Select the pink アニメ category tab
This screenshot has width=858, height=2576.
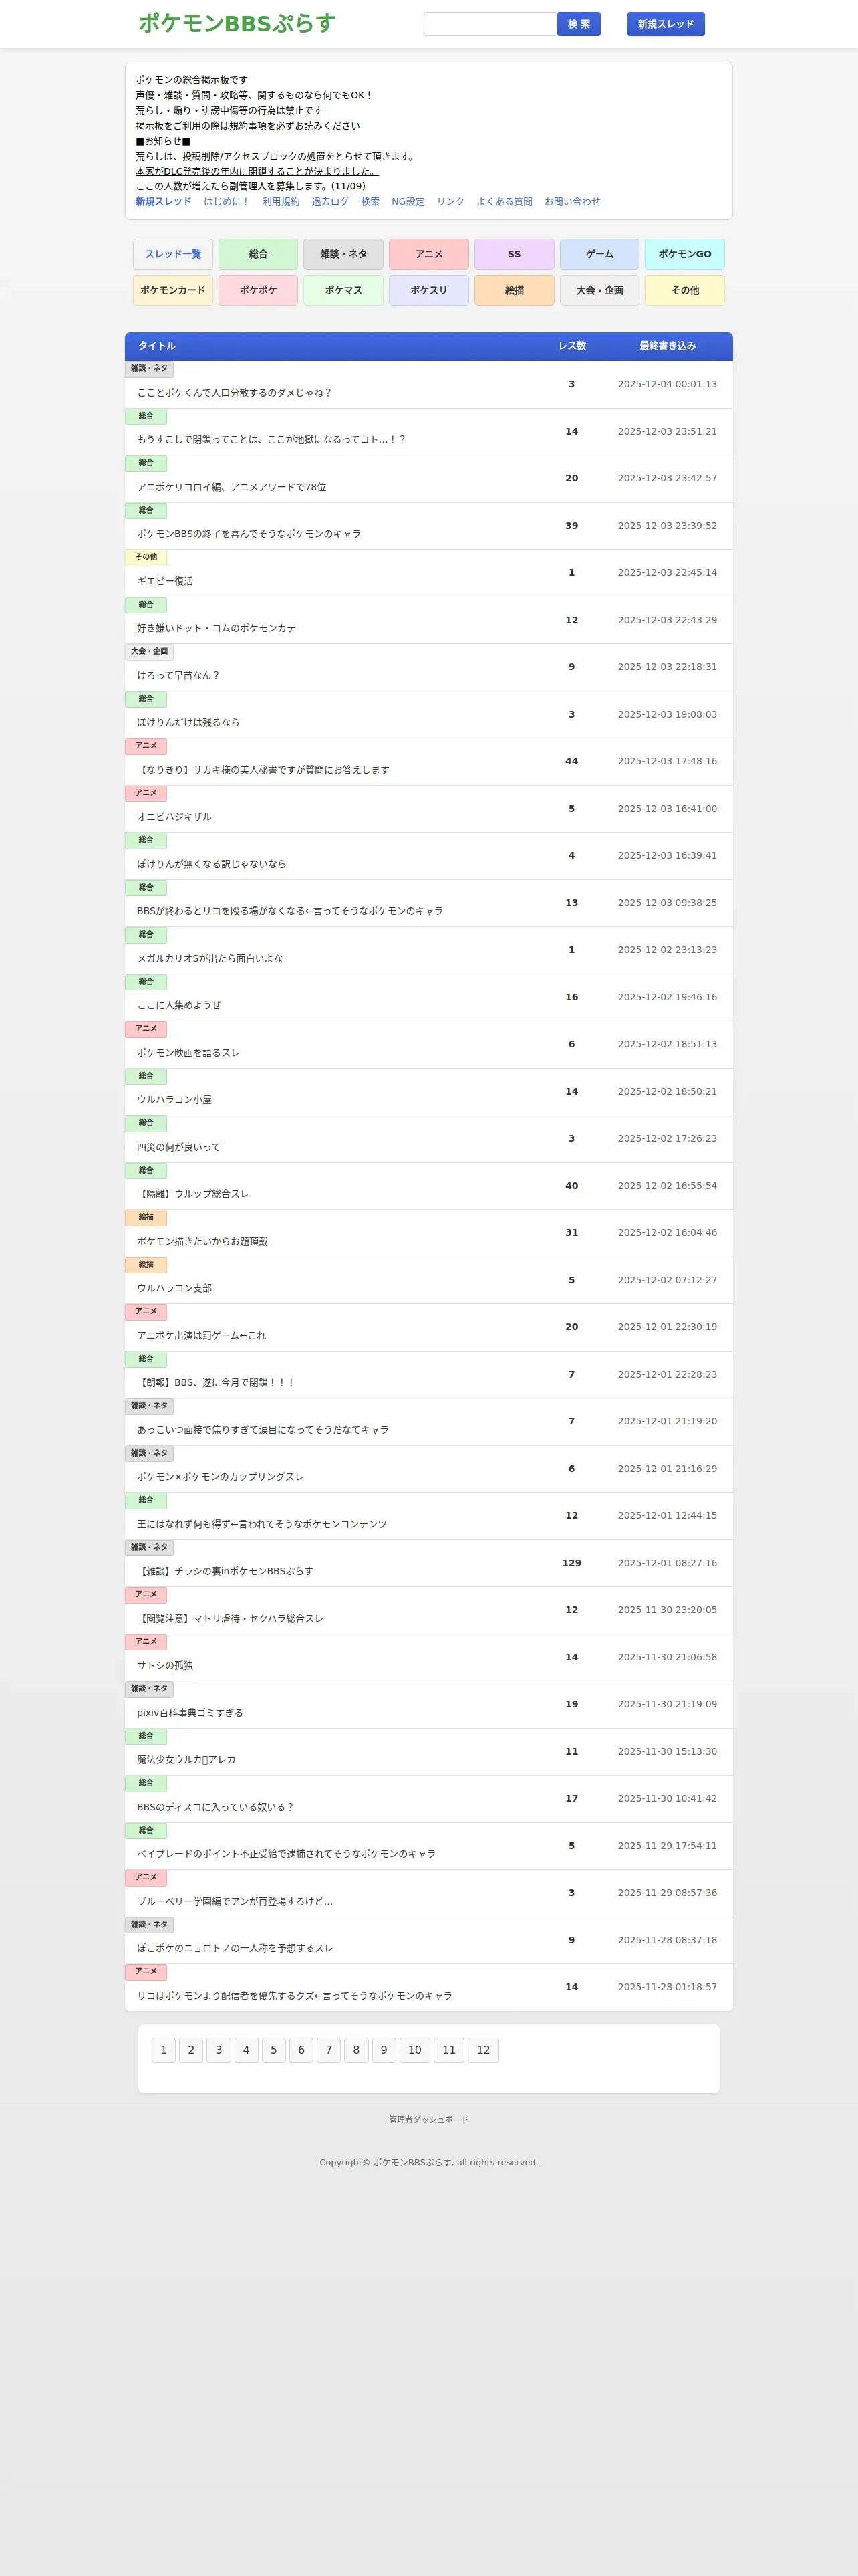coord(428,254)
